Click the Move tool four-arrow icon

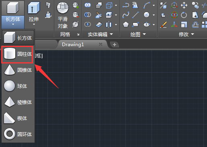pos(184,5)
